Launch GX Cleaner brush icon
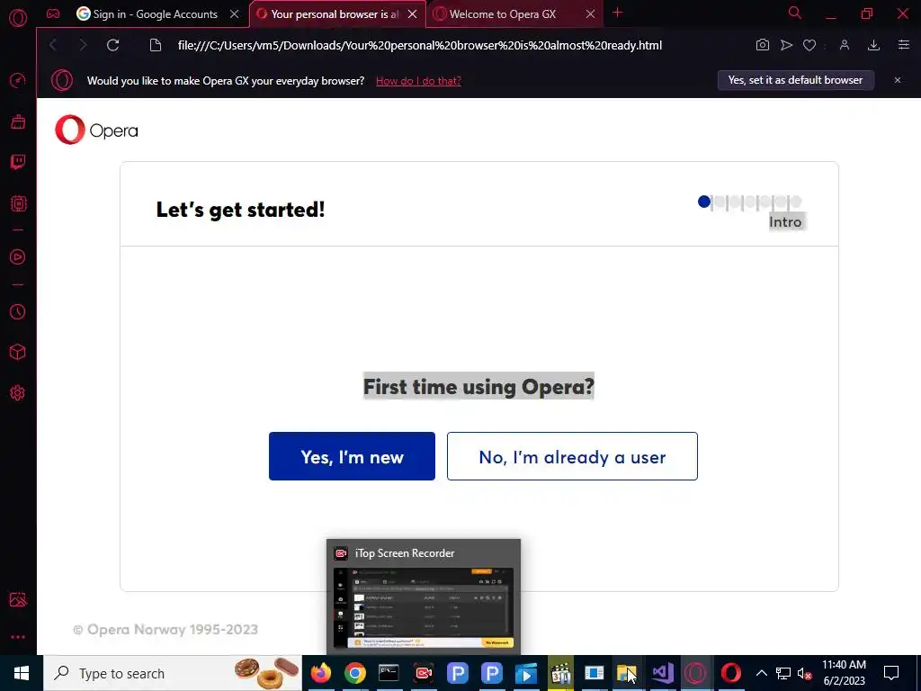The height and width of the screenshot is (691, 921). pyautogui.click(x=18, y=121)
